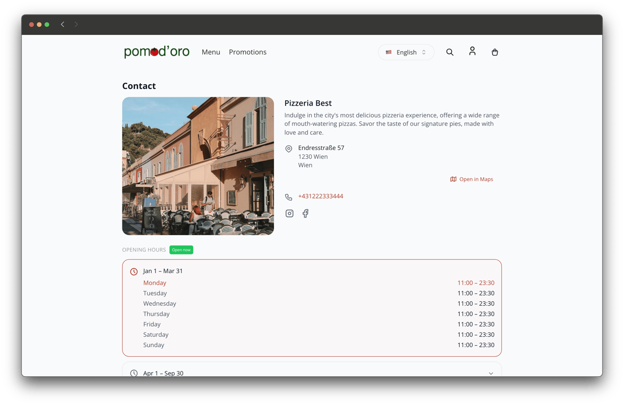The height and width of the screenshot is (405, 624).
Task: Open the search icon in header
Action: (449, 52)
